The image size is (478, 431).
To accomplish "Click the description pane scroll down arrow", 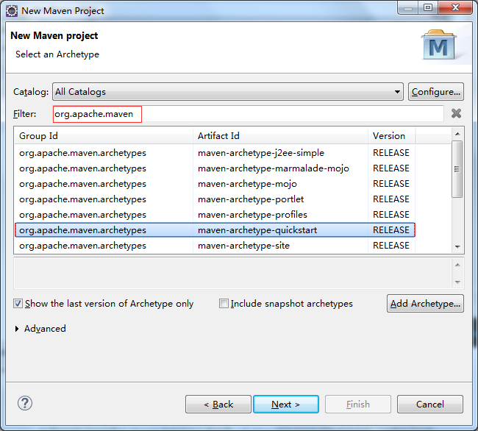I will click(x=457, y=282).
